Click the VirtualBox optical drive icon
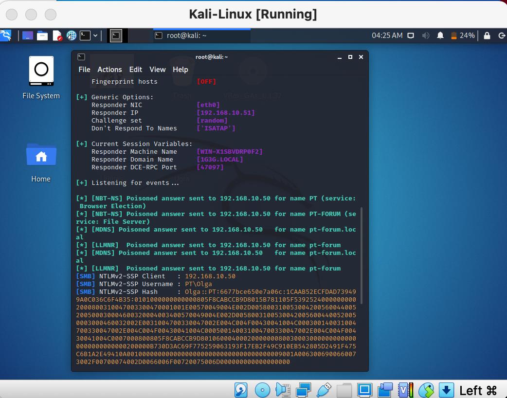This screenshot has height=398, width=507. (x=262, y=390)
